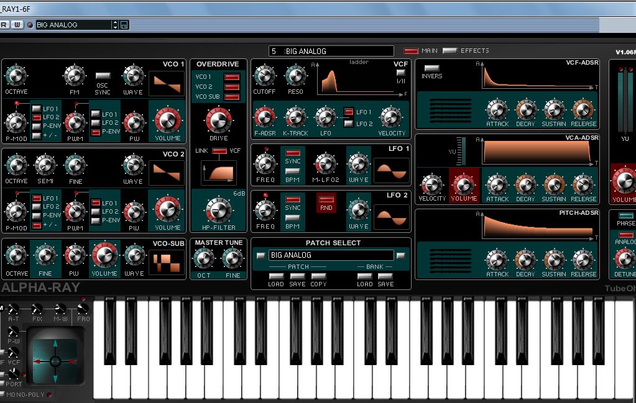Click the VCO 2 sawtooth waveform display
Screen dimensions: 636x403
pyautogui.click(x=167, y=173)
